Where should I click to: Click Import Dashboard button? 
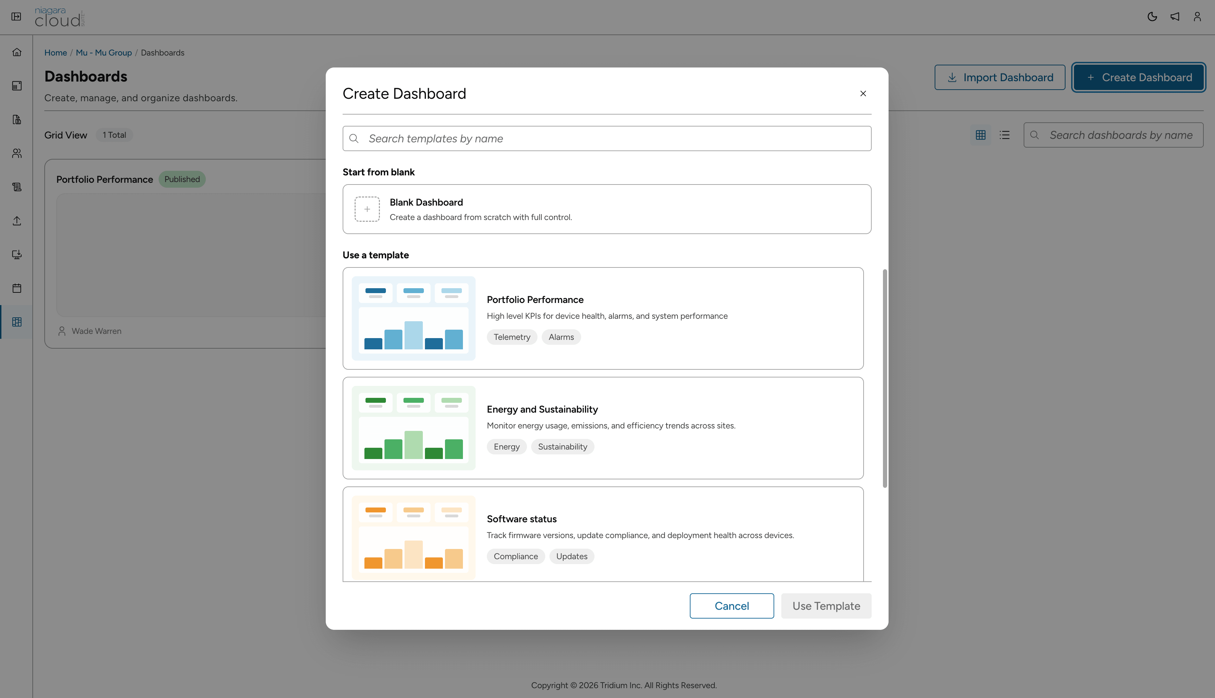tap(1000, 78)
